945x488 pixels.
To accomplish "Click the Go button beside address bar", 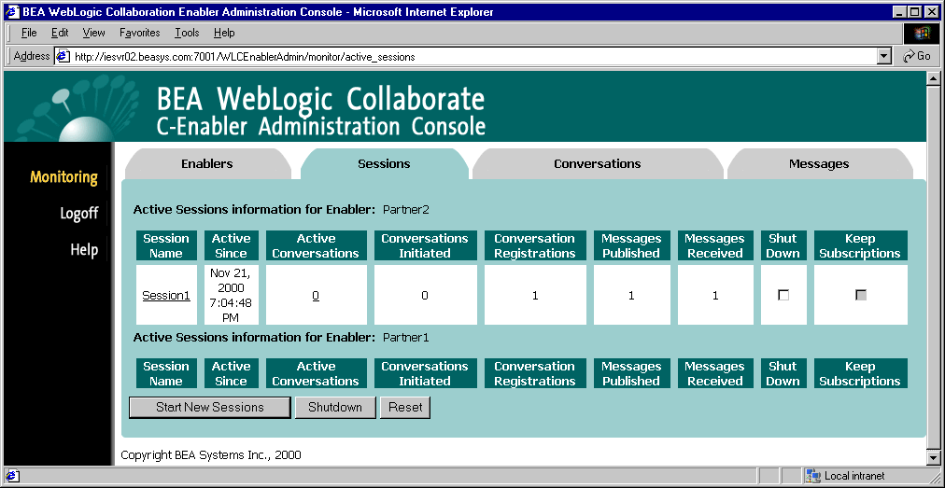I will (917, 56).
